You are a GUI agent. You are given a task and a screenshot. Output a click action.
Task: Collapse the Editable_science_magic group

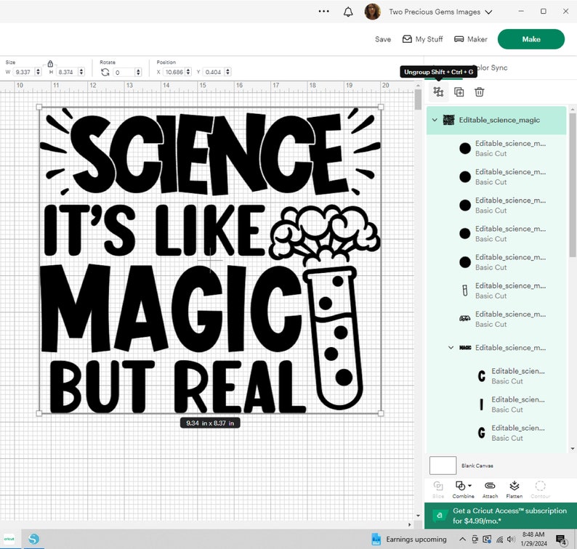[x=435, y=120]
